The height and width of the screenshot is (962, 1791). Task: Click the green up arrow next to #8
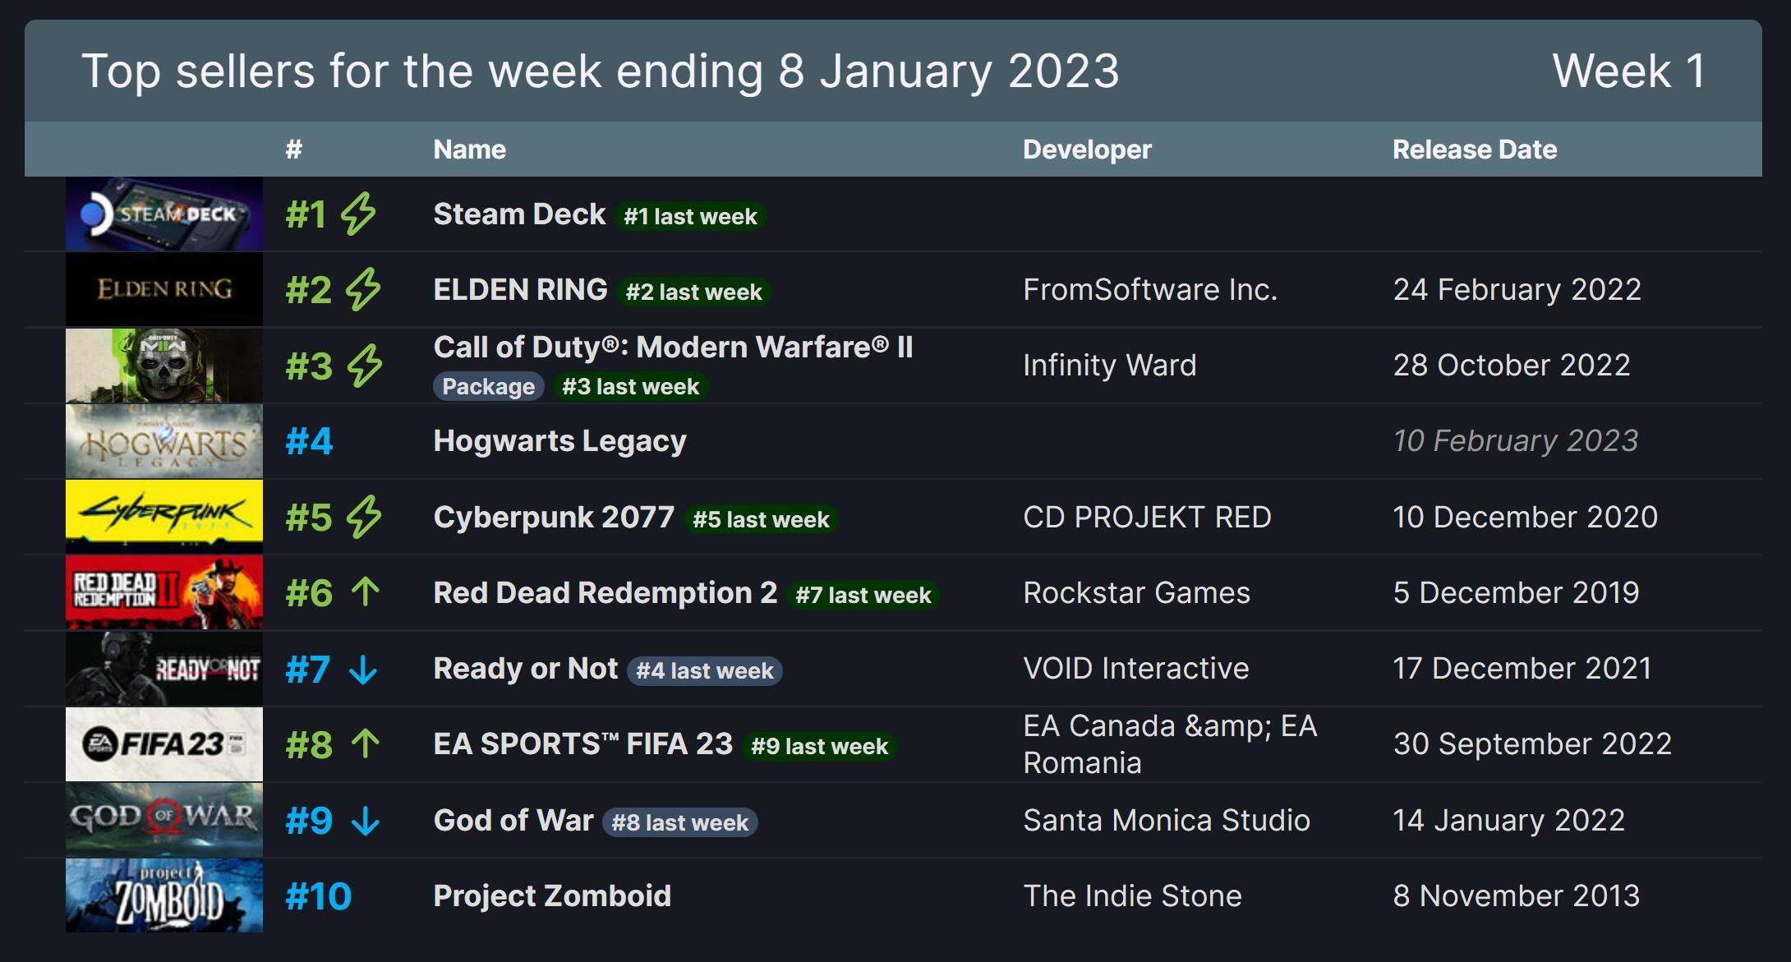[x=365, y=744]
